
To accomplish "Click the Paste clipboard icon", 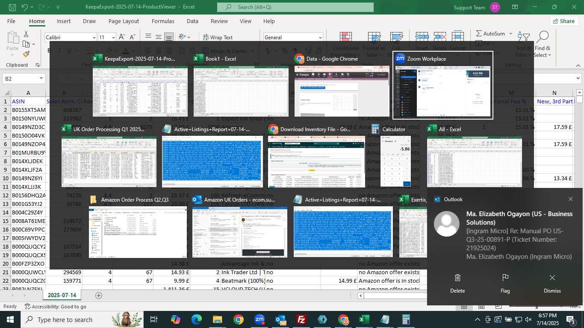I will click(x=12, y=38).
